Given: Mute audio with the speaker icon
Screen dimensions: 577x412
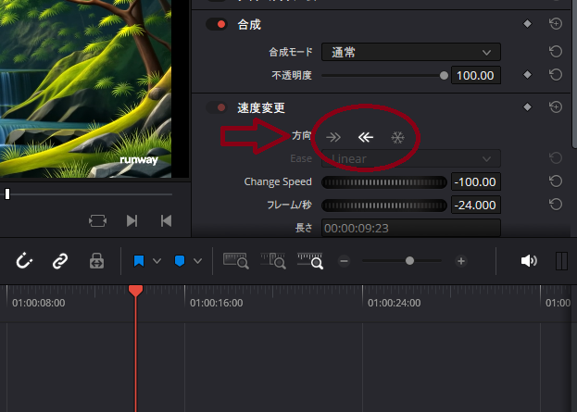Looking at the screenshot, I should coord(529,261).
